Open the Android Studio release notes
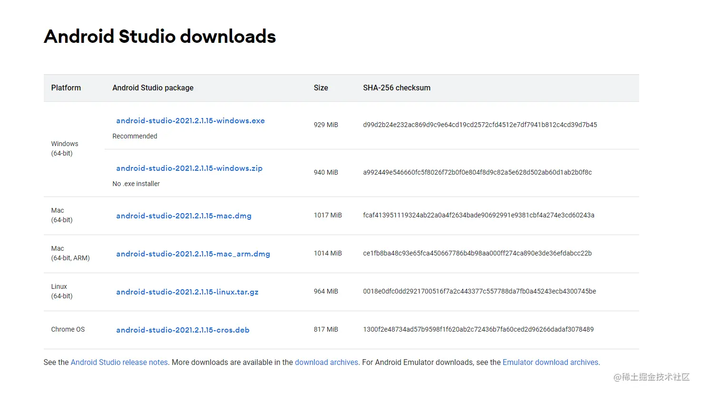This screenshot has width=701, height=393. tap(119, 362)
